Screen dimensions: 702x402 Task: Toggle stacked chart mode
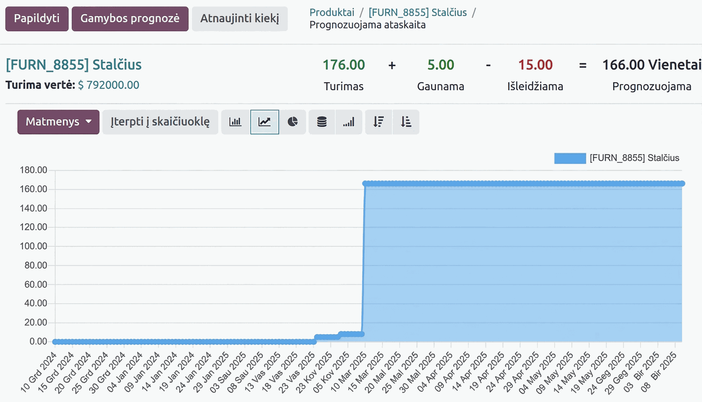click(x=322, y=122)
